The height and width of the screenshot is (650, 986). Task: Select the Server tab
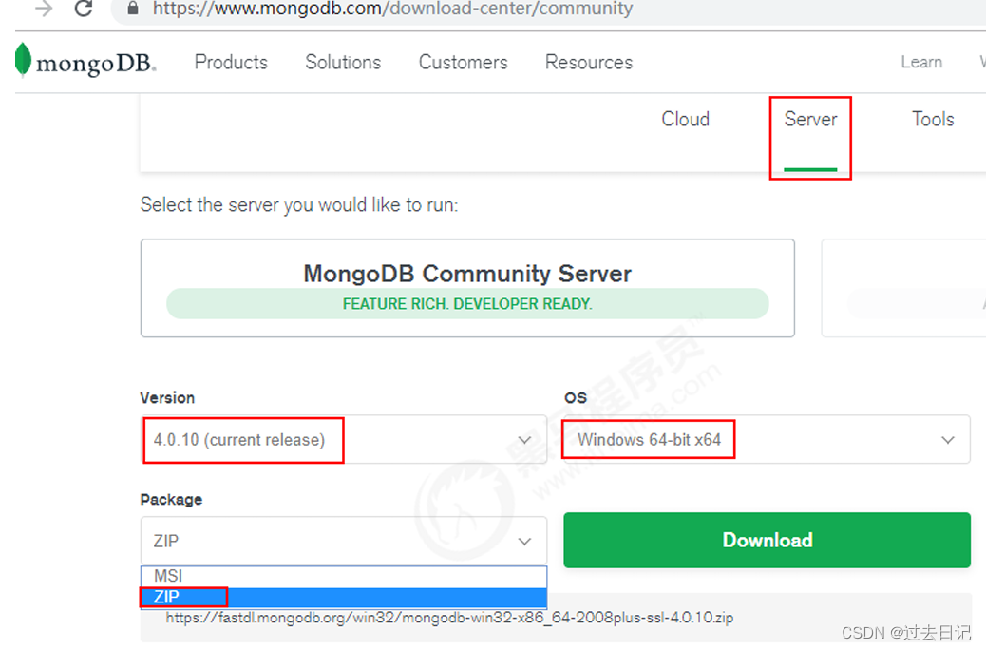809,119
